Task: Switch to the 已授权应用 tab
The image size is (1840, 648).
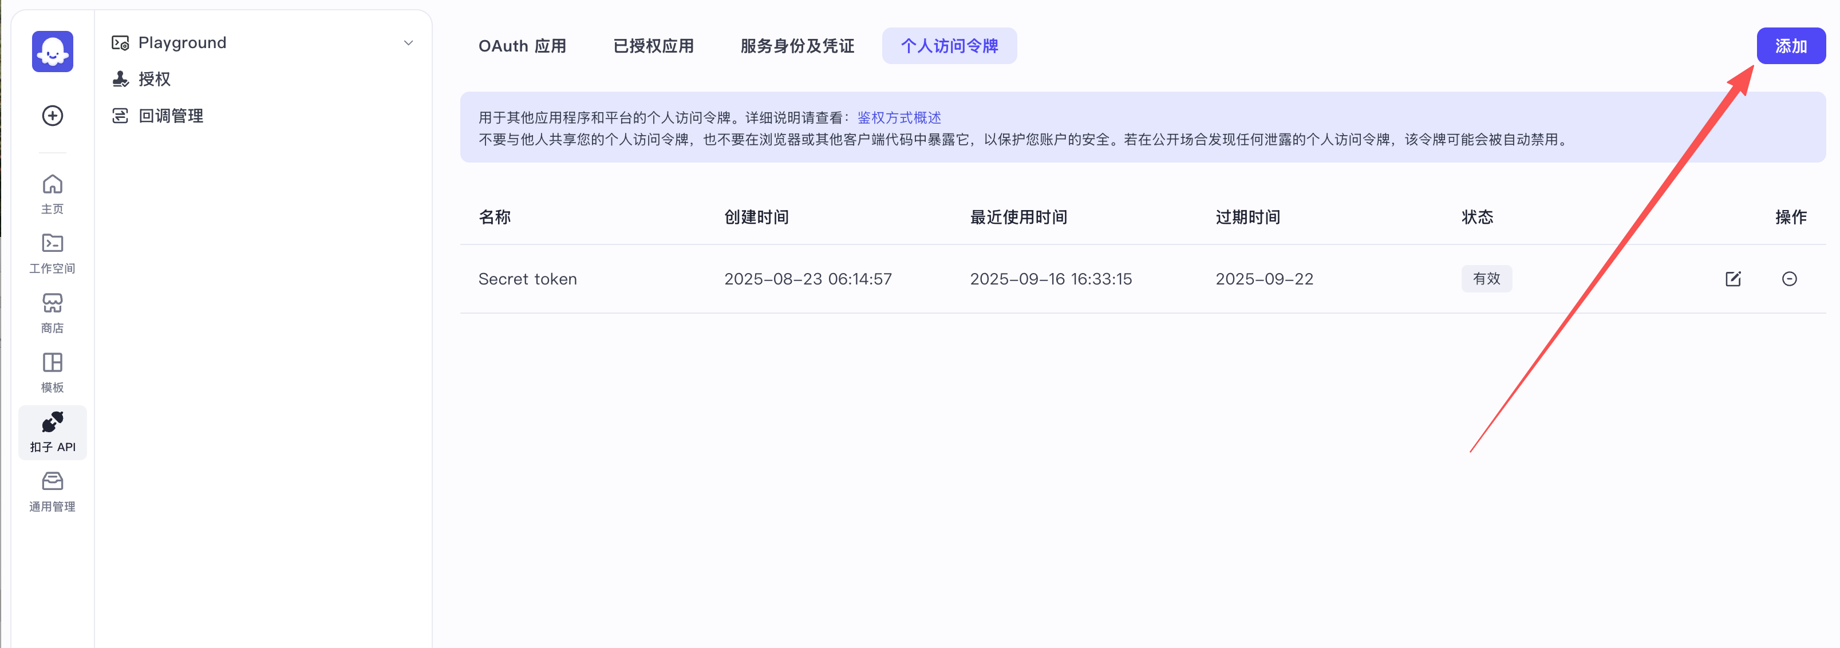Action: click(x=653, y=46)
